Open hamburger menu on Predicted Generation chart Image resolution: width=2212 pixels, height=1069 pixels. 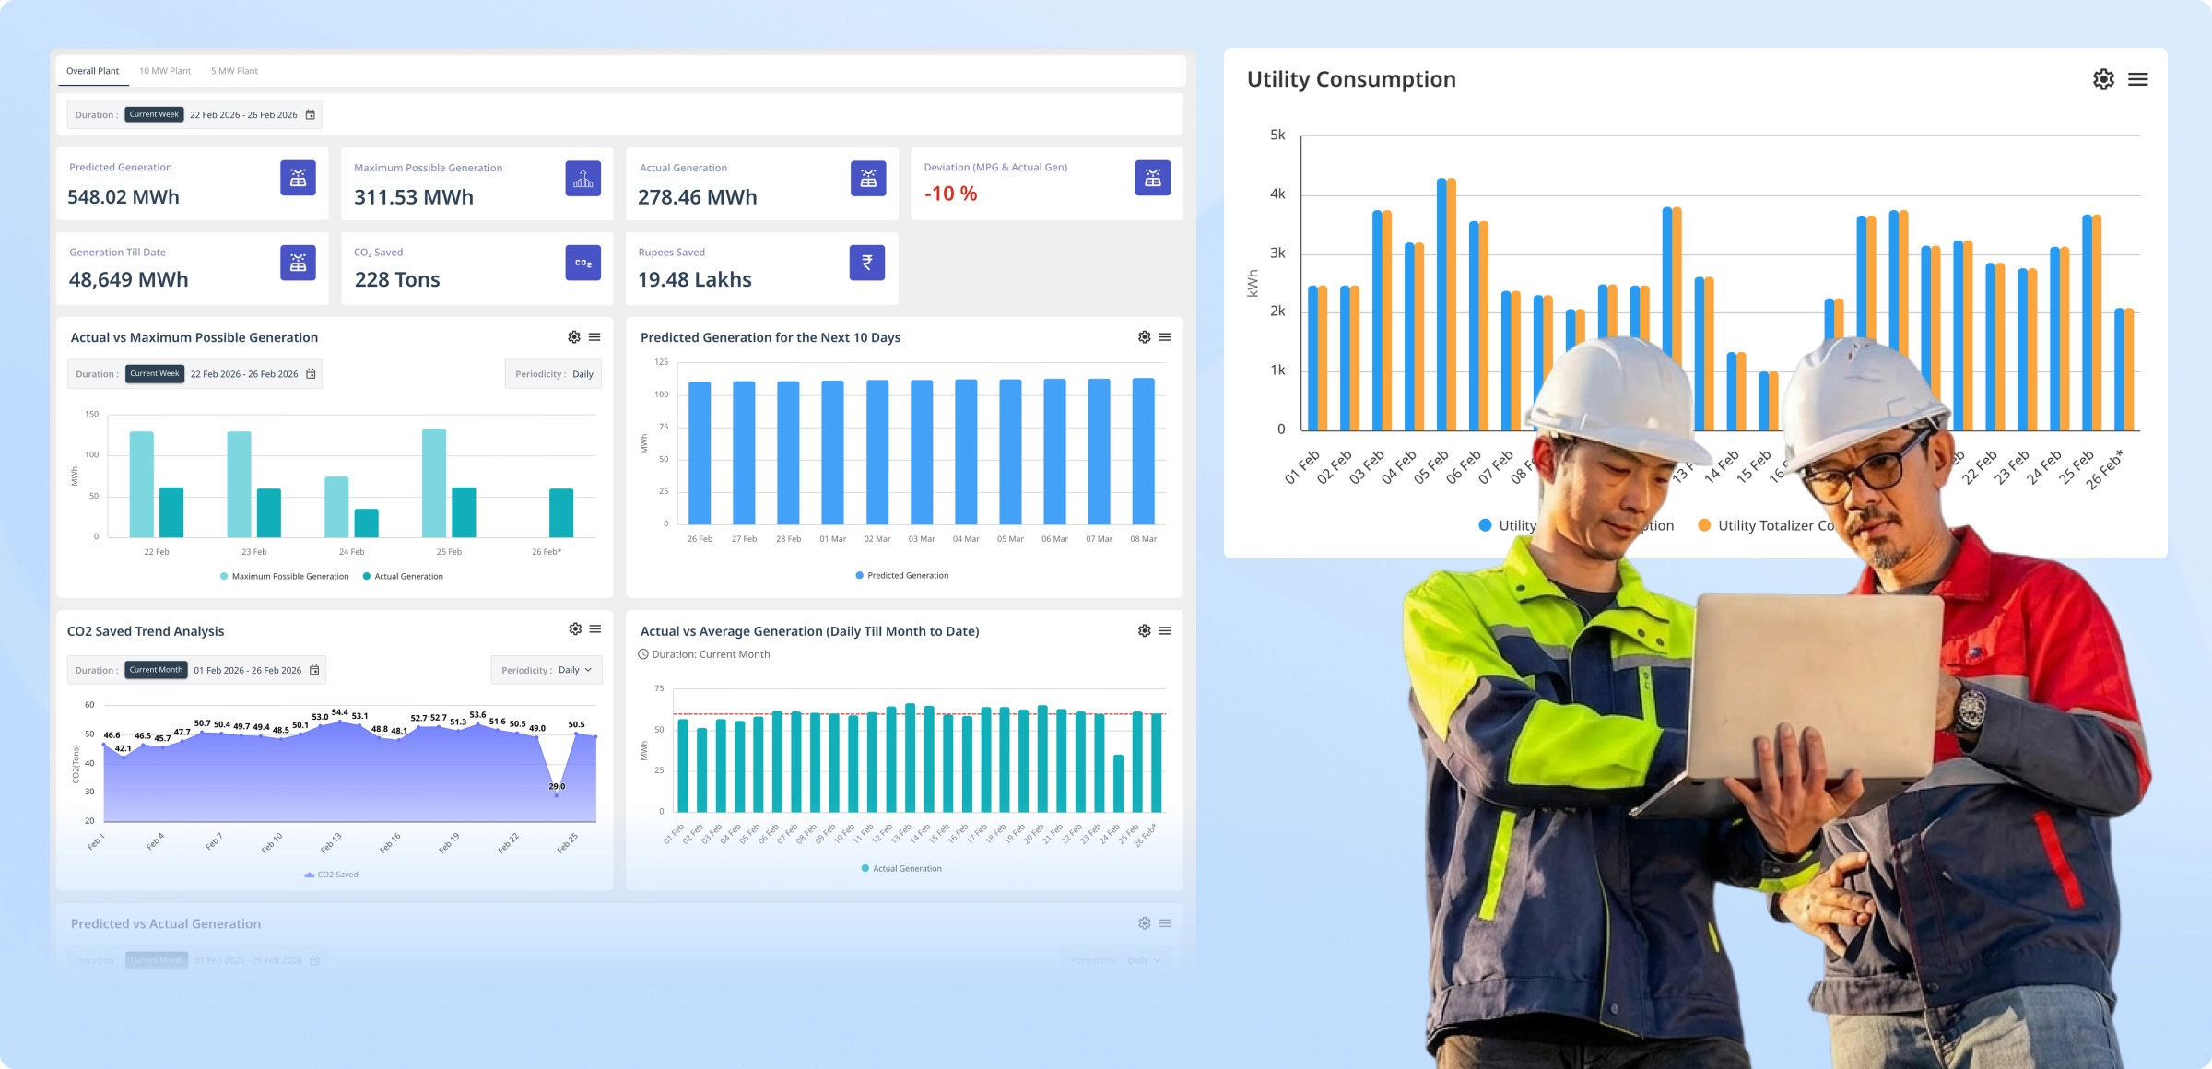[1165, 337]
